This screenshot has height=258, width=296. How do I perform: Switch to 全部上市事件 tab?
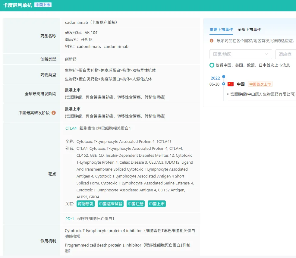point(249,30)
